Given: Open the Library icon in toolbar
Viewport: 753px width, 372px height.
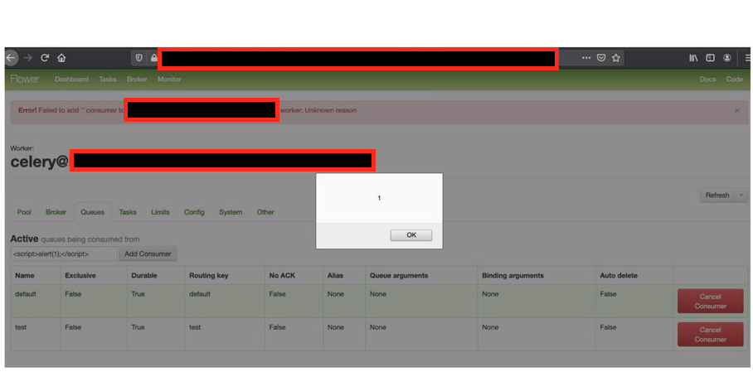Looking at the screenshot, I should pyautogui.click(x=693, y=58).
